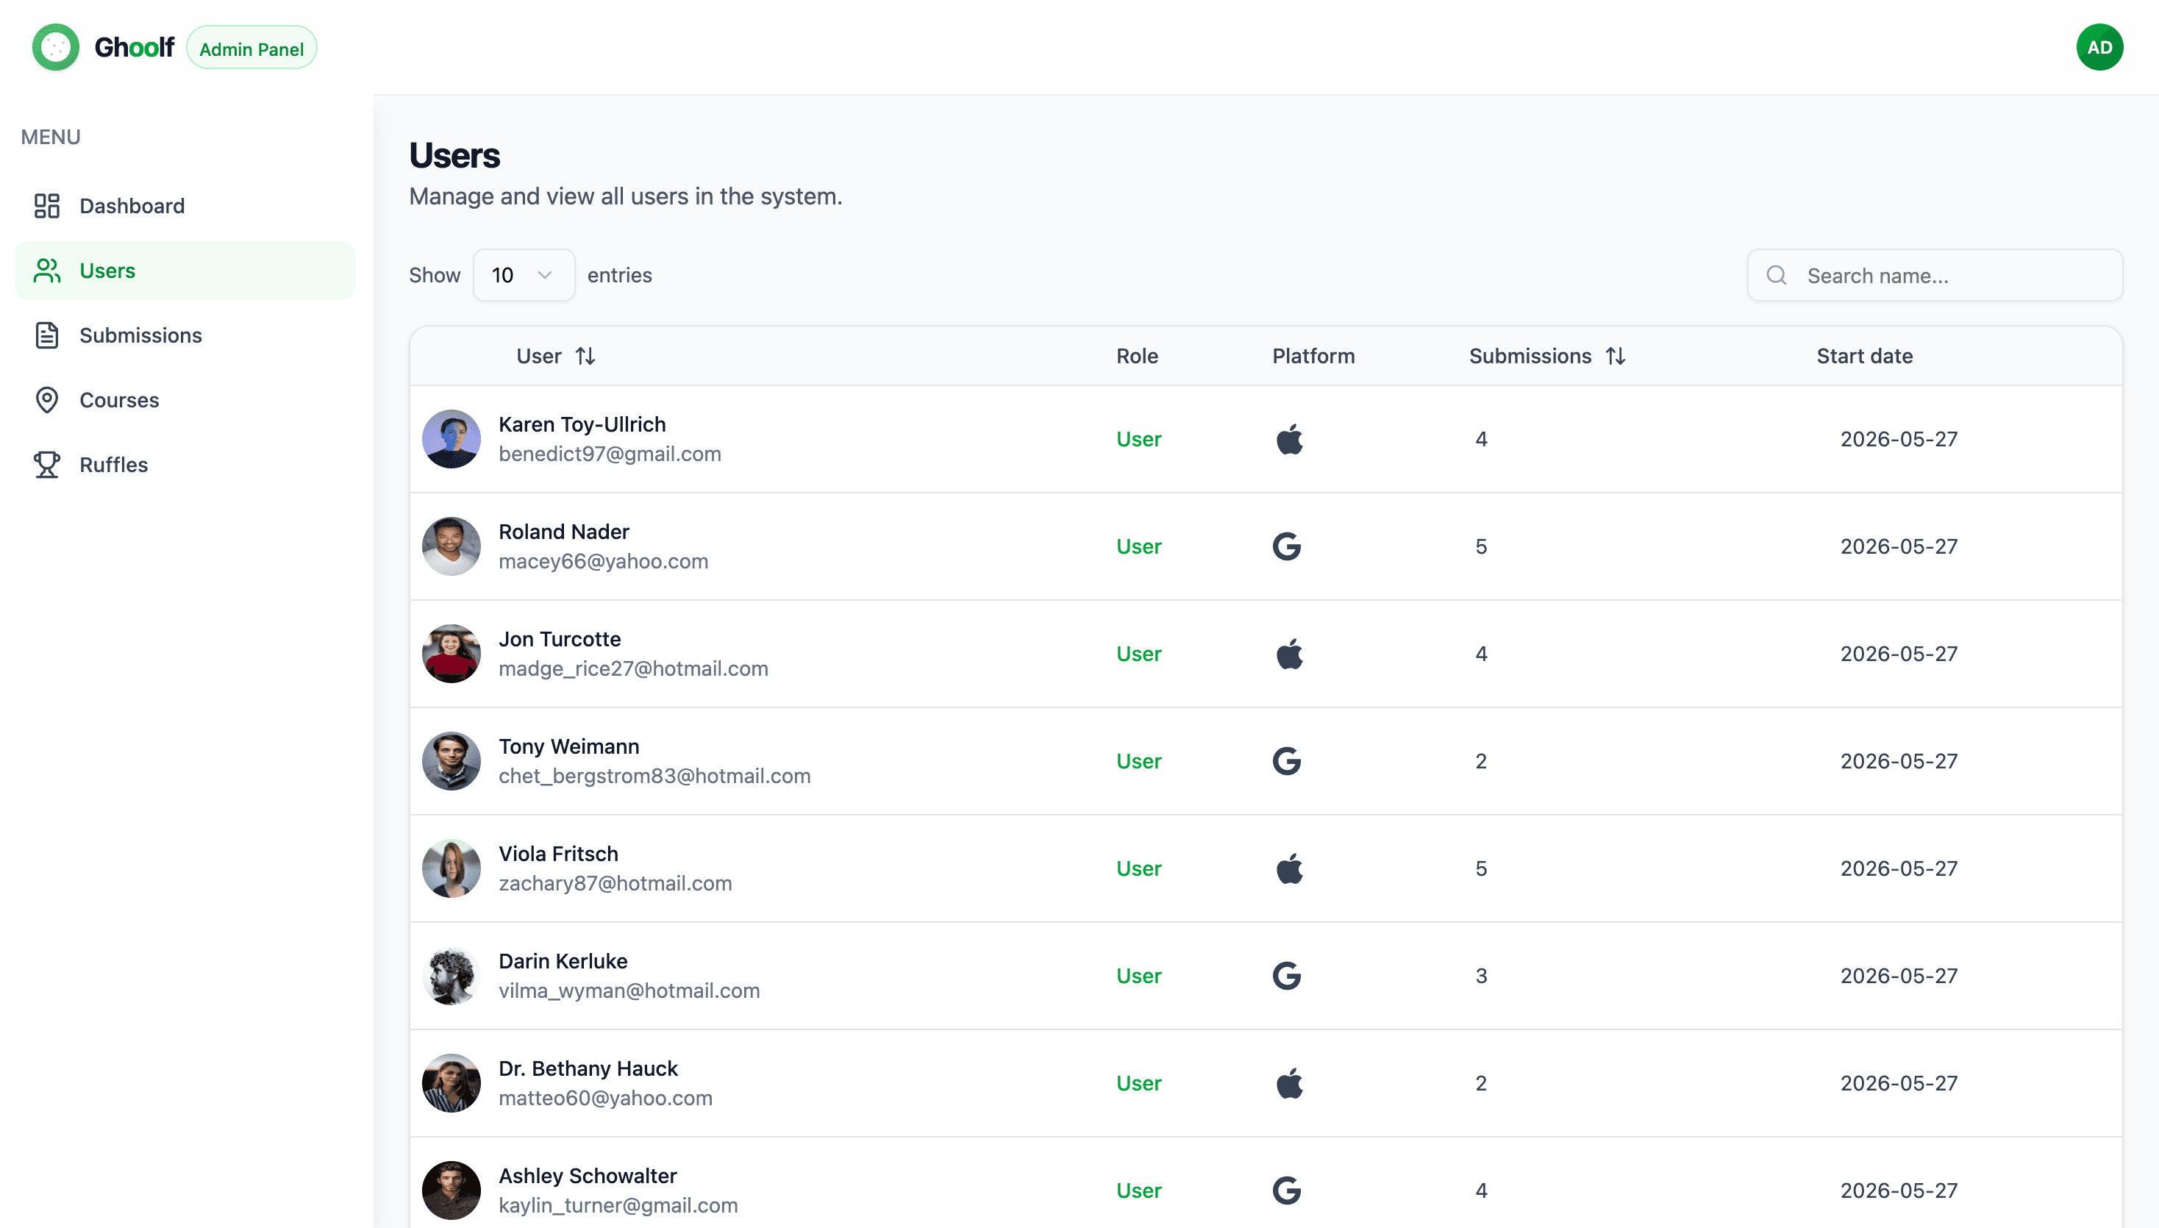Click Karen Toy-Ullrich's Apple platform icon
This screenshot has height=1228, width=2159.
click(1290, 438)
